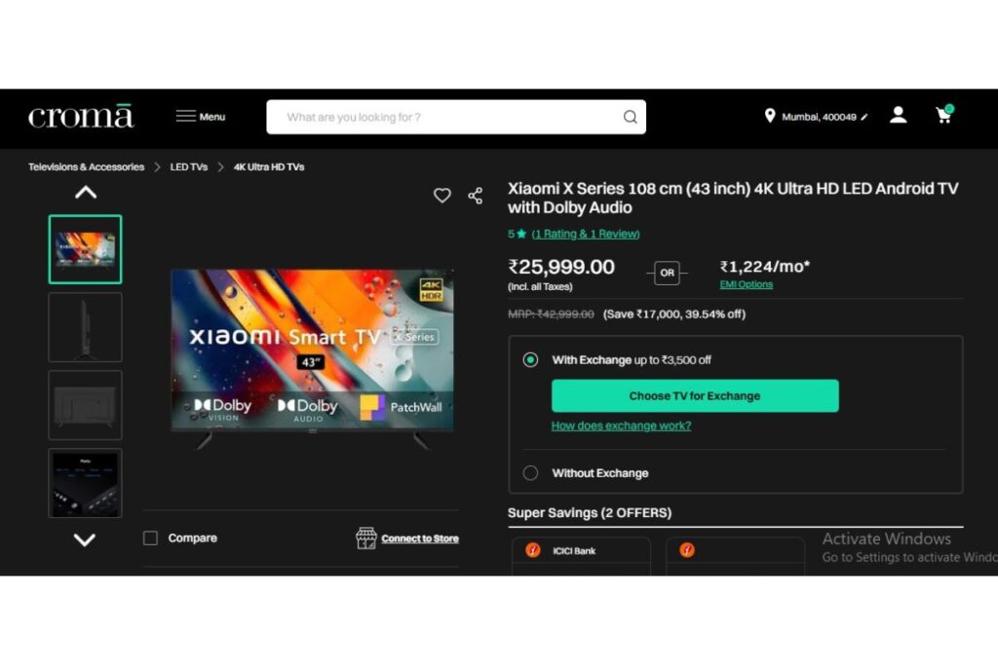Click the green rating star icon
This screenshot has width=998, height=665.
(x=521, y=234)
